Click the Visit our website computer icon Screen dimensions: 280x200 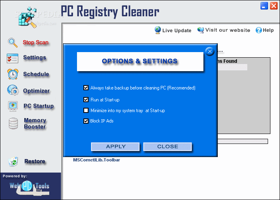click(201, 30)
